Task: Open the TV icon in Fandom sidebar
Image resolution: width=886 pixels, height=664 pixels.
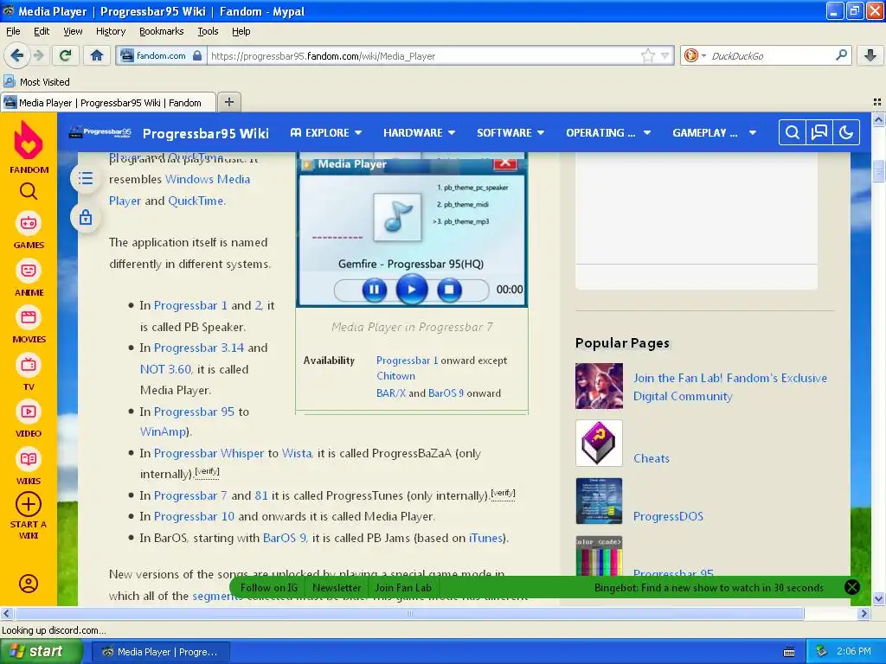Action: (29, 366)
